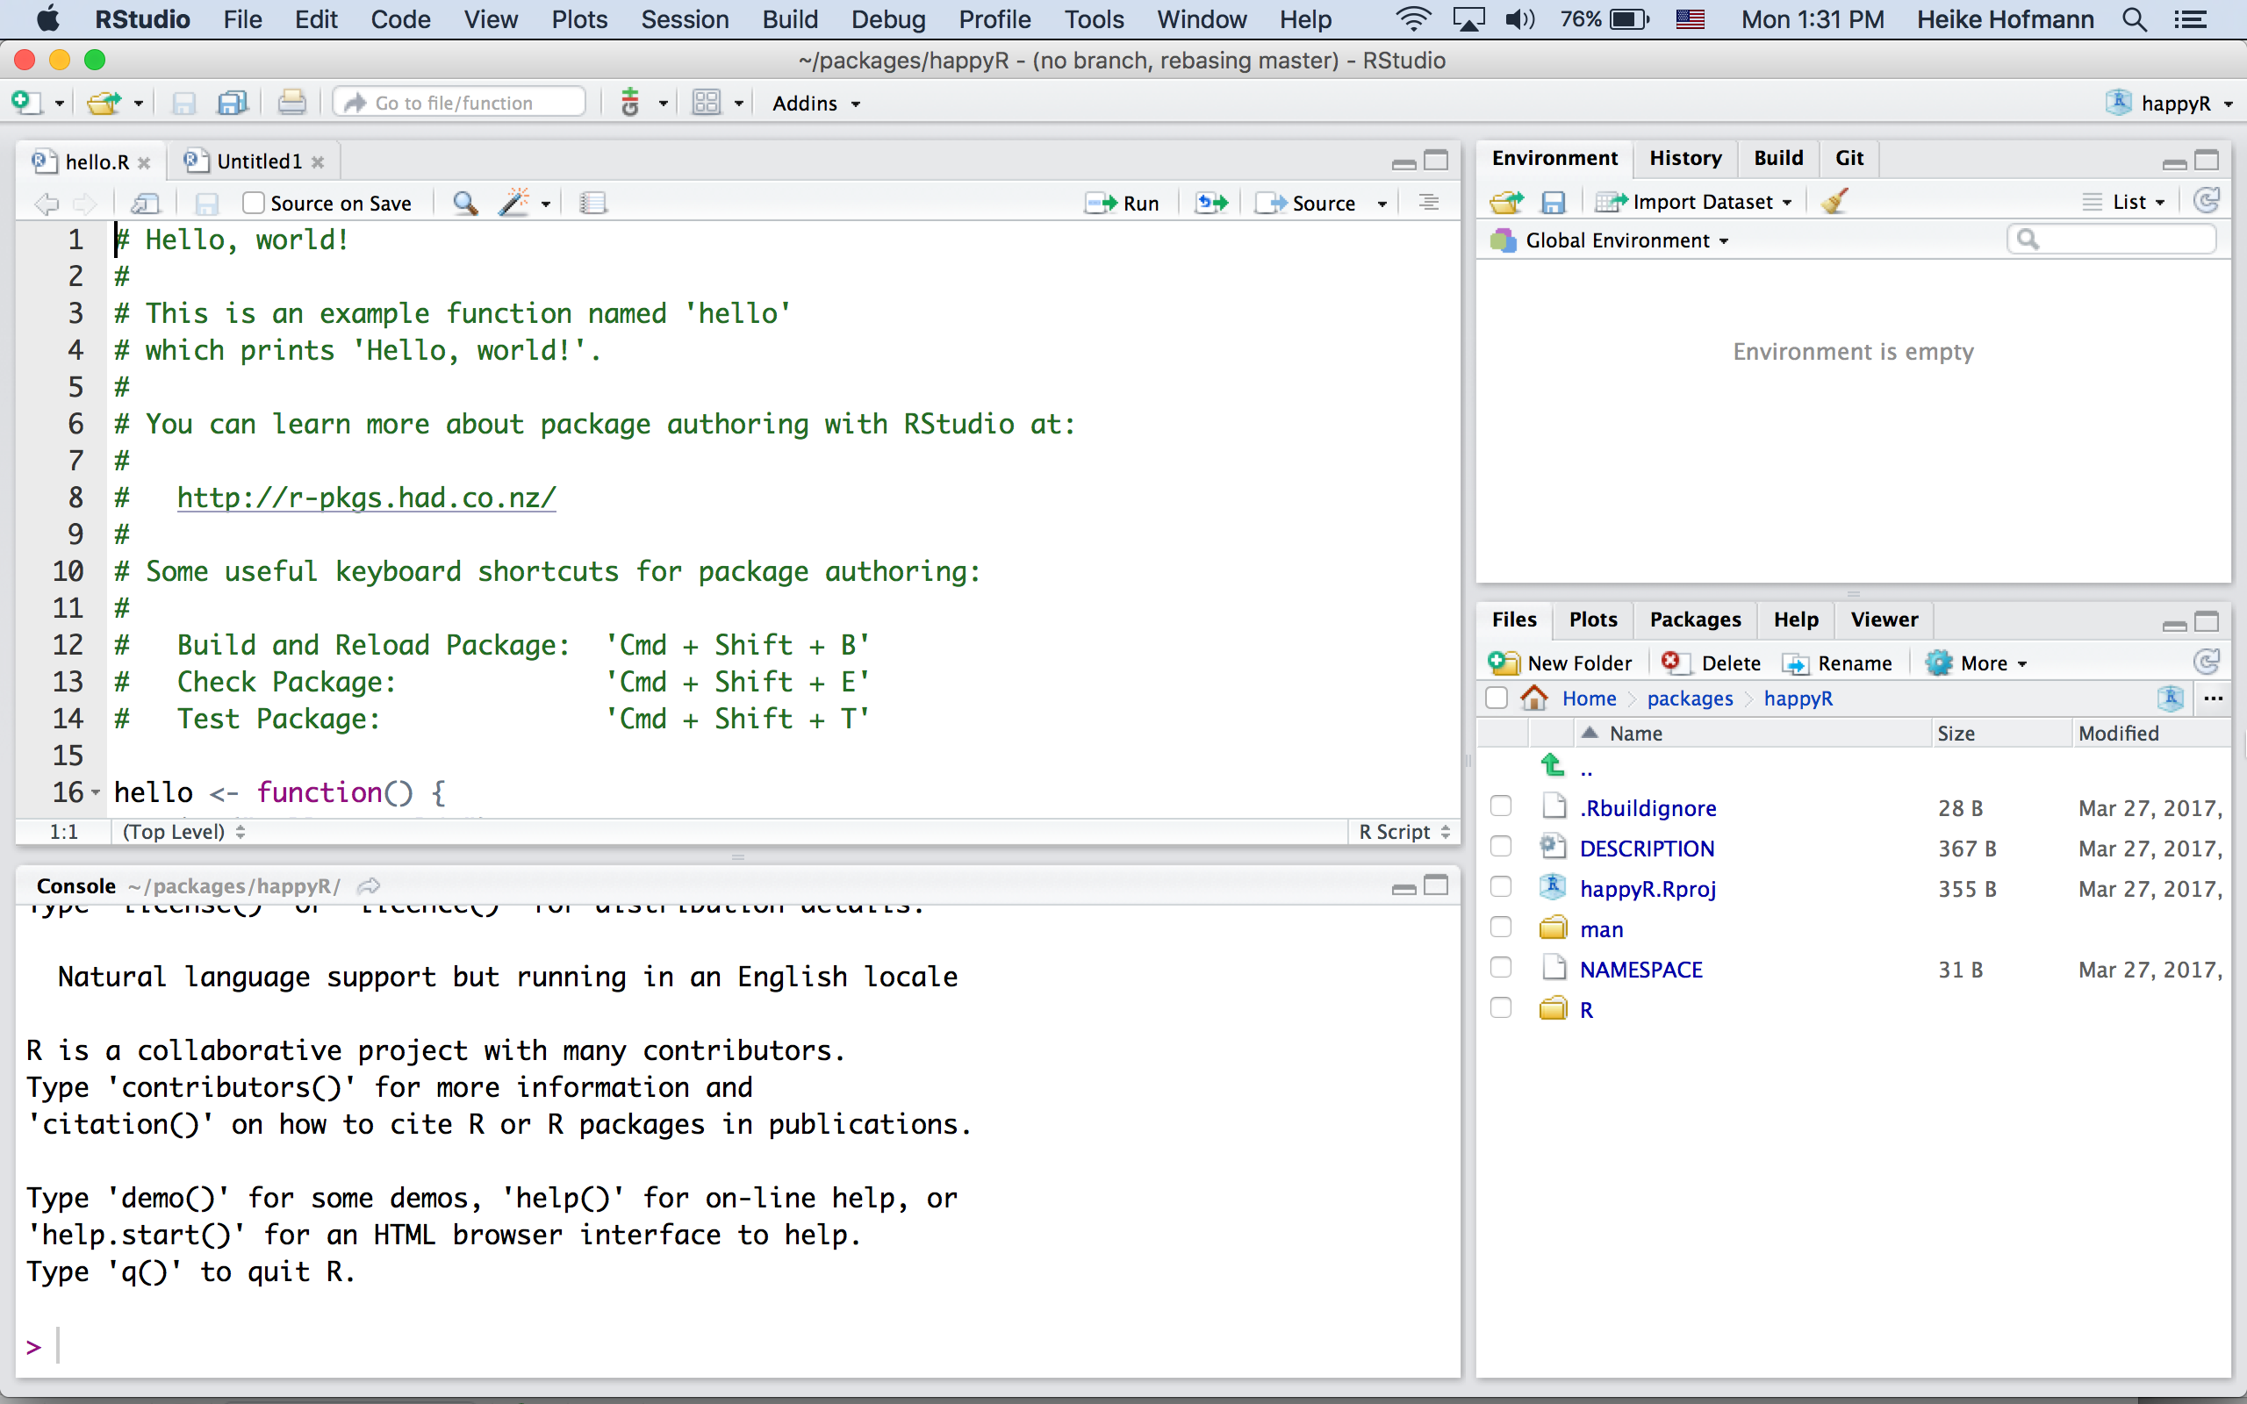This screenshot has width=2247, height=1404.
Task: Click the broom icon to clear the environment
Action: (x=1834, y=202)
